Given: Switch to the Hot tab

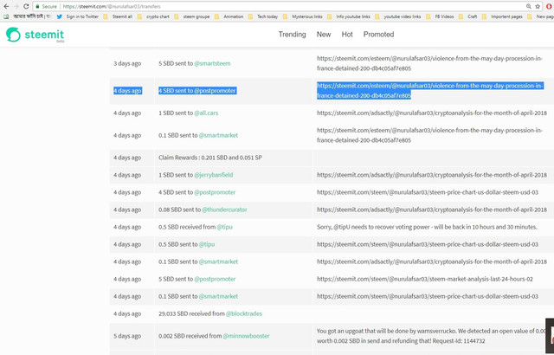Looking at the screenshot, I should point(347,35).
